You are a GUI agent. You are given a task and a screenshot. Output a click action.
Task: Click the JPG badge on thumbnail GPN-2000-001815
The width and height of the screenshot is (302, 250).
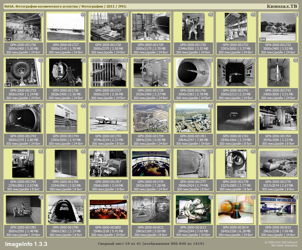(296, 197)
